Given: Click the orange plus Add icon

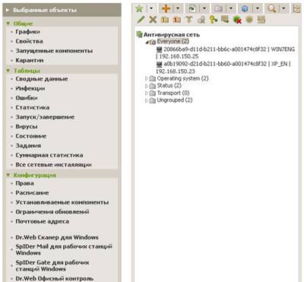Looking at the screenshot, I should pos(166,8).
